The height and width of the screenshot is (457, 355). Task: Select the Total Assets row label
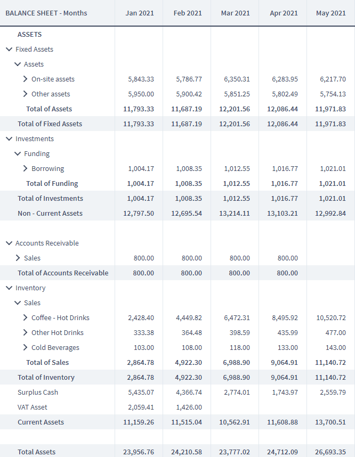click(x=36, y=452)
